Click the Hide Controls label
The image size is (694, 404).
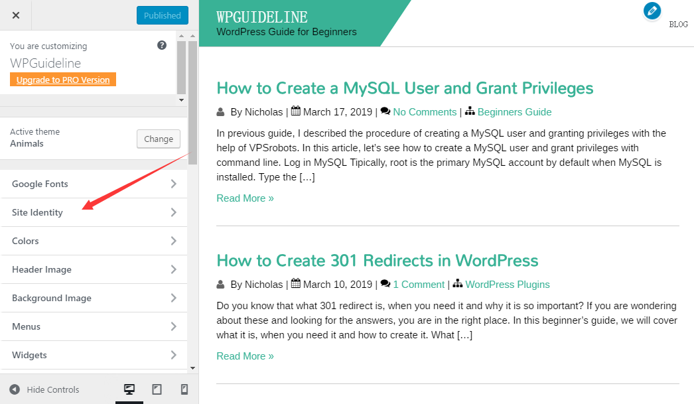(53, 390)
